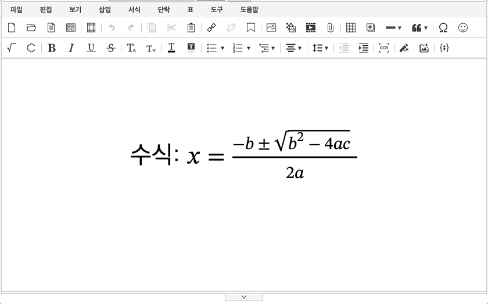Toggle bold formatting
The height and width of the screenshot is (304, 488).
(x=52, y=48)
